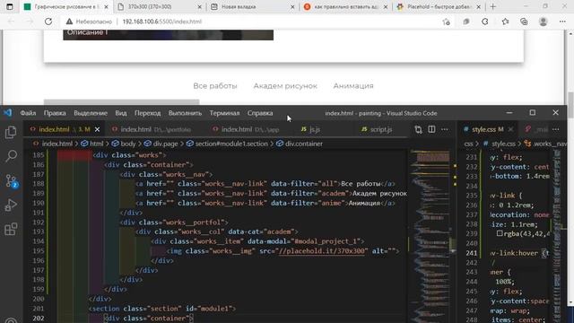Viewport: 574px width, 323px height.
Task: Open the Файл menu
Action: pos(28,113)
